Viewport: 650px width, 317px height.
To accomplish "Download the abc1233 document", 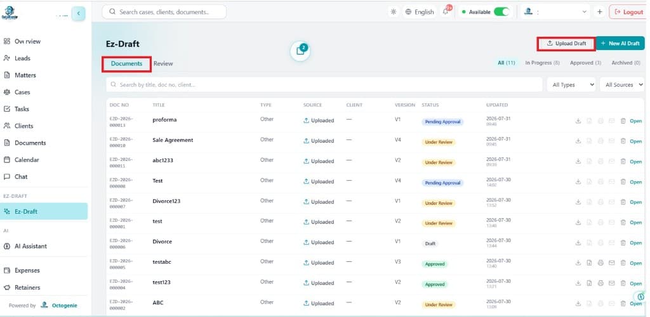I will click(578, 162).
